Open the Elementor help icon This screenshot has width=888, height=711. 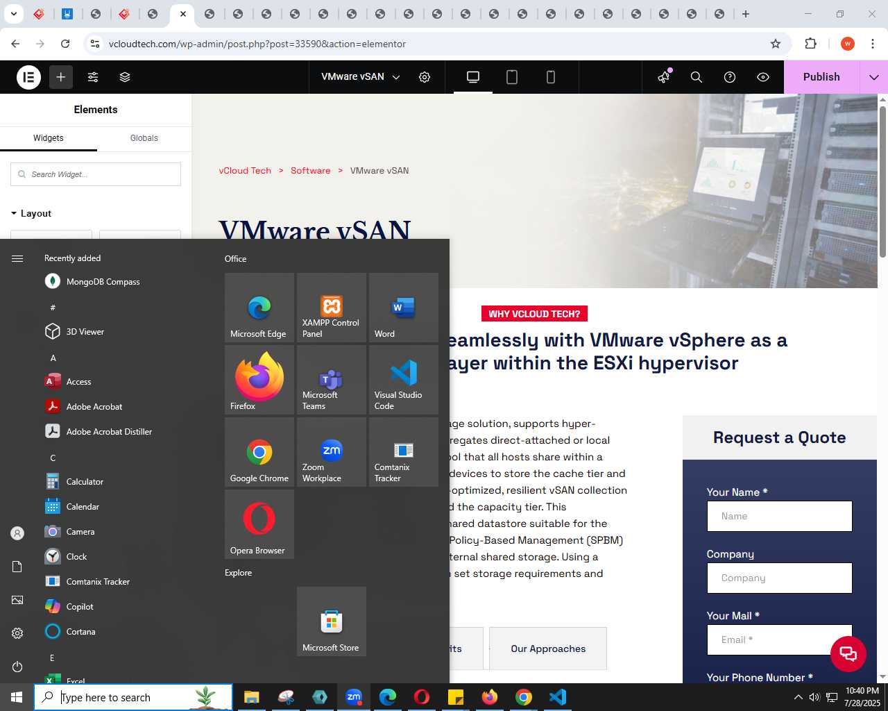click(x=730, y=77)
